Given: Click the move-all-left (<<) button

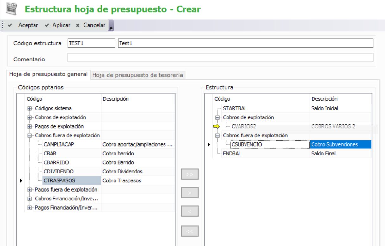Looking at the screenshot, I should 189,231.
